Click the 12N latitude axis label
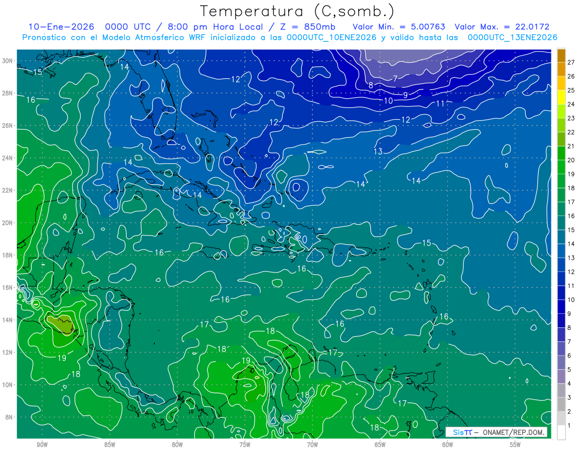This screenshot has width=584, height=451. (8, 352)
